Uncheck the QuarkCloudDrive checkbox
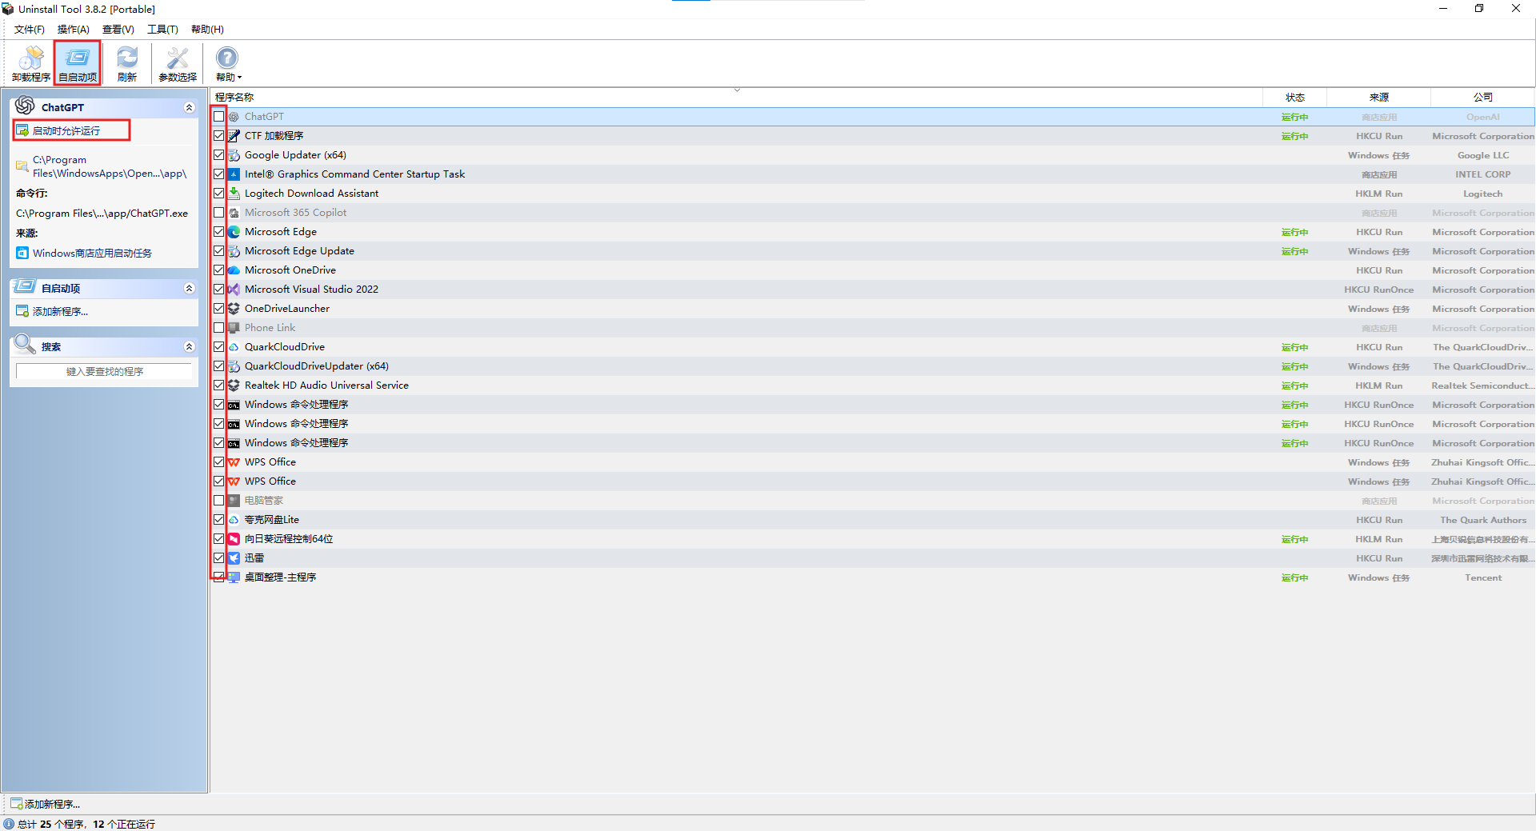Viewport: 1536px width, 831px height. (218, 347)
